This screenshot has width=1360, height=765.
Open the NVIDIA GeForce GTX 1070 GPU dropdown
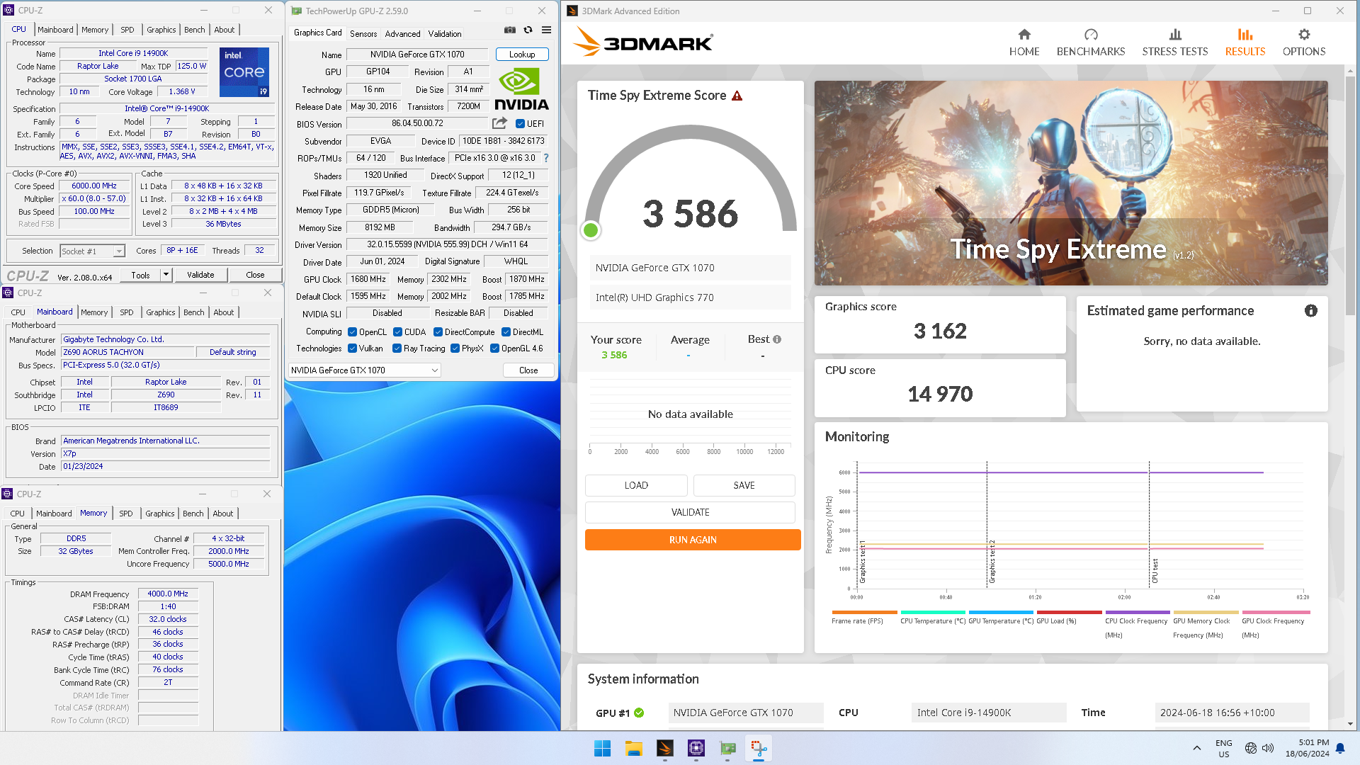point(365,370)
